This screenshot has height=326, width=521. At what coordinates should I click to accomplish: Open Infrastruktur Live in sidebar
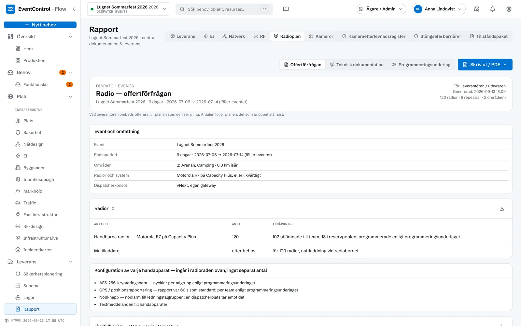pyautogui.click(x=40, y=238)
